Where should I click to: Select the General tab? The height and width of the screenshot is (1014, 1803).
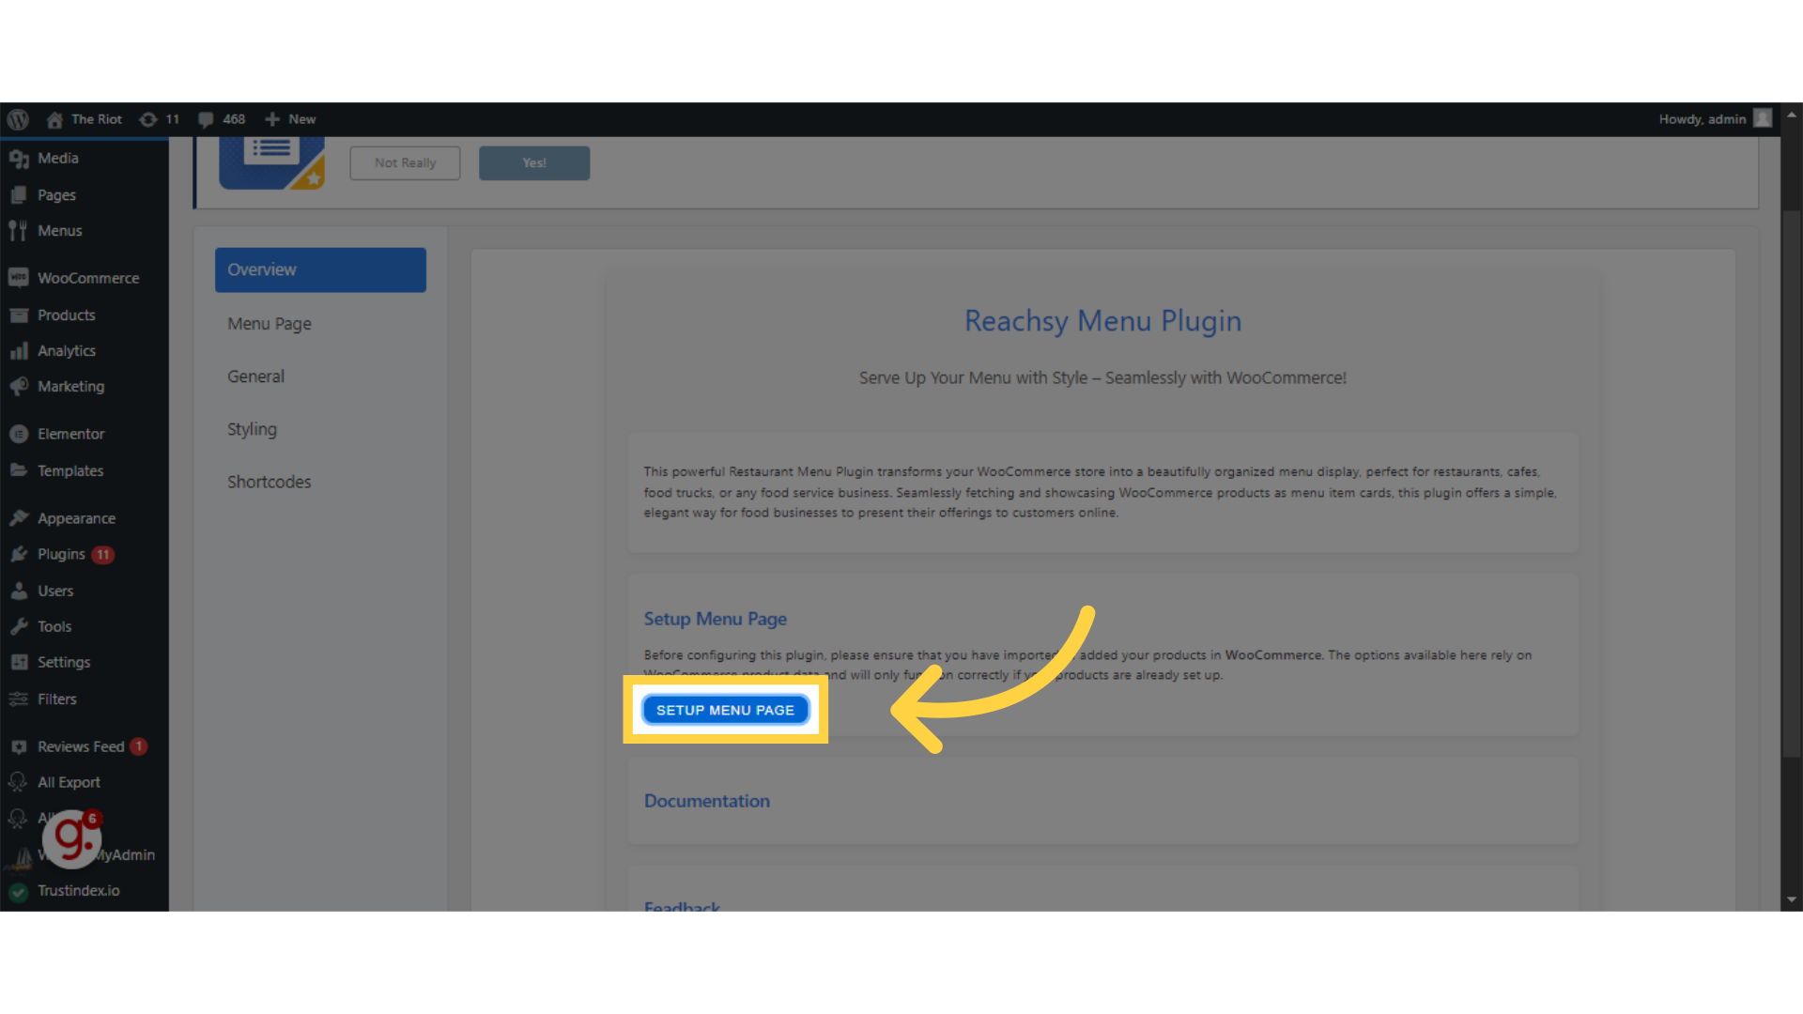click(255, 376)
